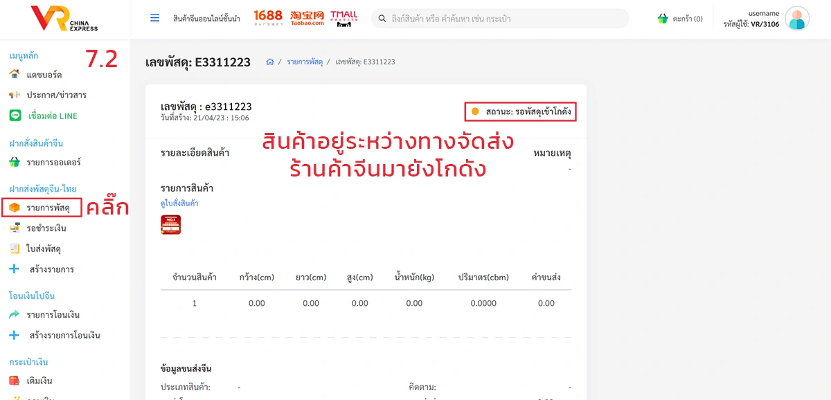Open the Tmall store logo
831x400 pixels.
point(344,19)
